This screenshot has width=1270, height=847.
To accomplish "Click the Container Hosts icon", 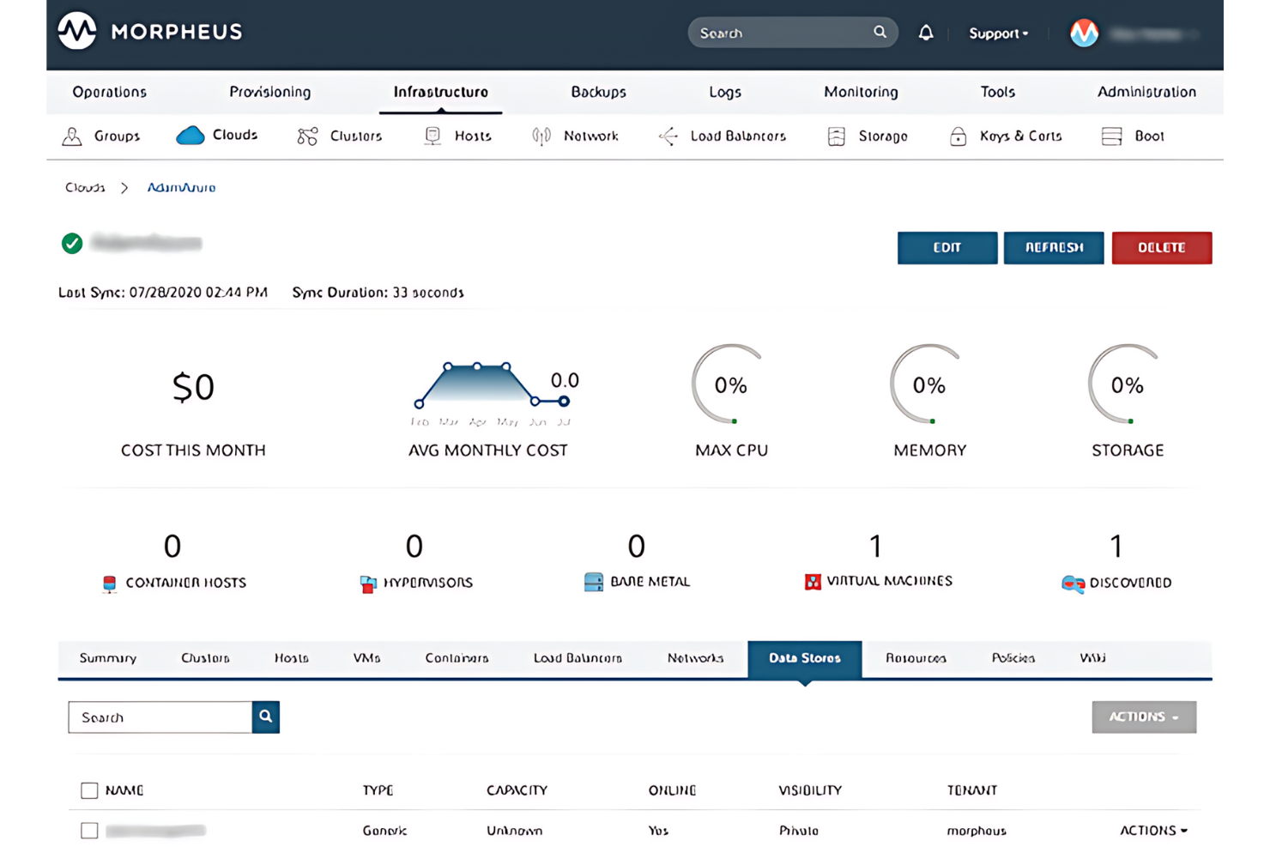I will click(x=109, y=584).
